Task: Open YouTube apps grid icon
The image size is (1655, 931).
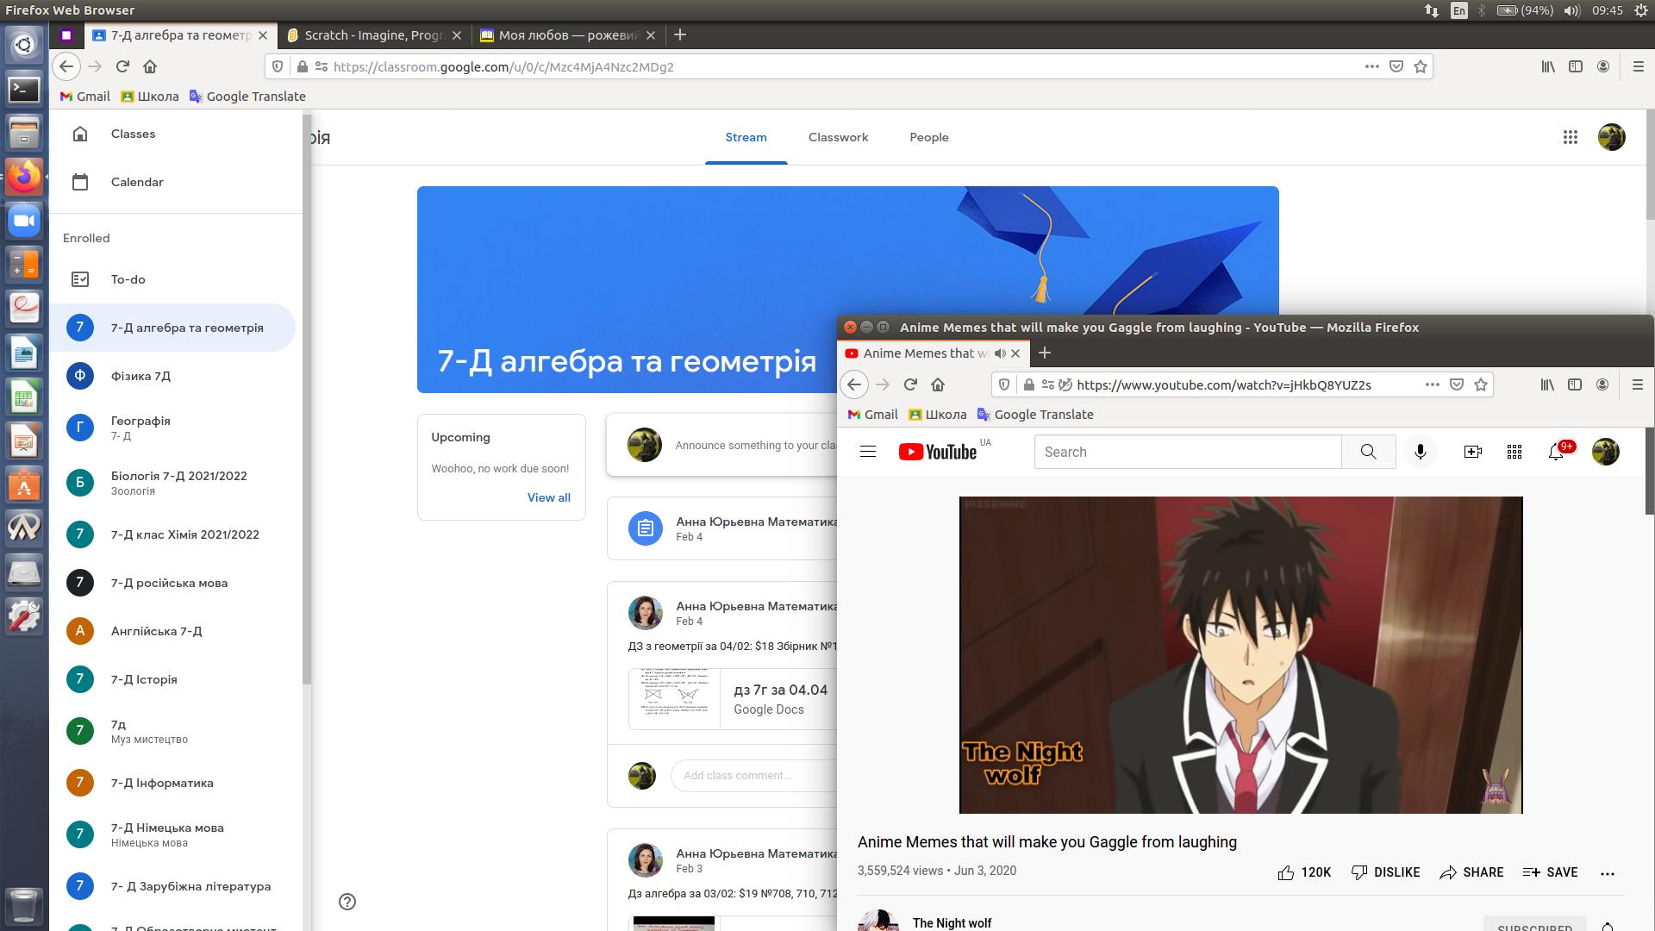Action: click(x=1514, y=452)
